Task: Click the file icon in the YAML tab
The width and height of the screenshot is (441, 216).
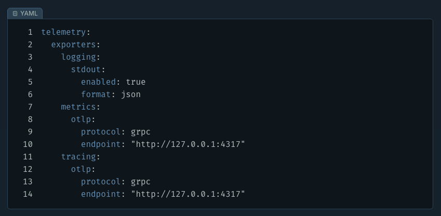Action: pos(15,14)
